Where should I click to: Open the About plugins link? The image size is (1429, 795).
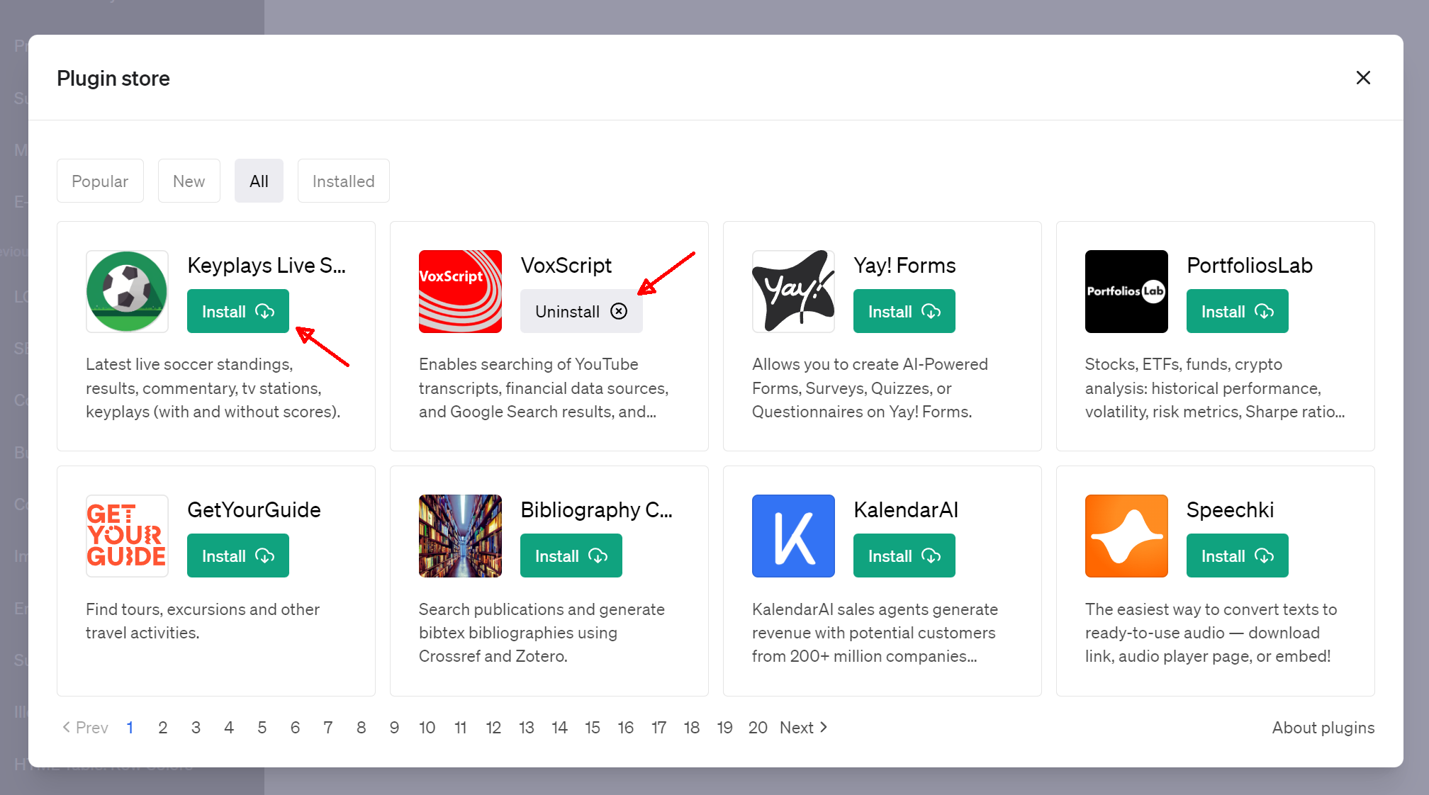point(1323,728)
